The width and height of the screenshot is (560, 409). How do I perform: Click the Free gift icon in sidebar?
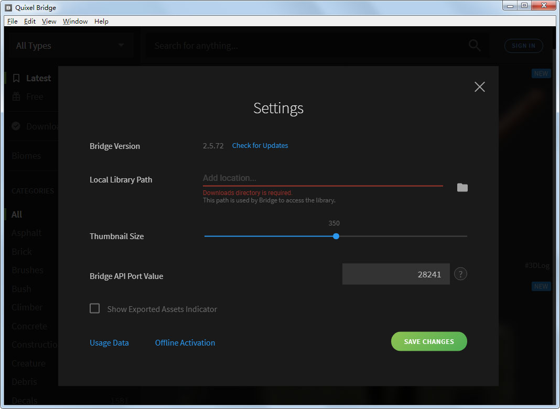tap(16, 96)
